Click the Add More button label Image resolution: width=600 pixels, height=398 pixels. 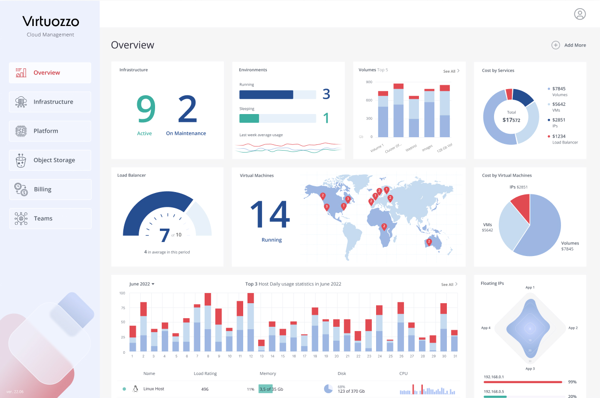point(575,45)
